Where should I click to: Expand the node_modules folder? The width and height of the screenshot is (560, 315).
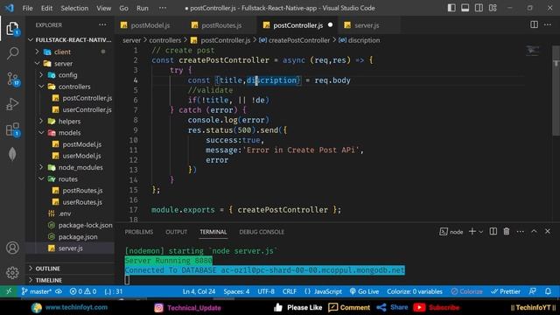coord(41,167)
